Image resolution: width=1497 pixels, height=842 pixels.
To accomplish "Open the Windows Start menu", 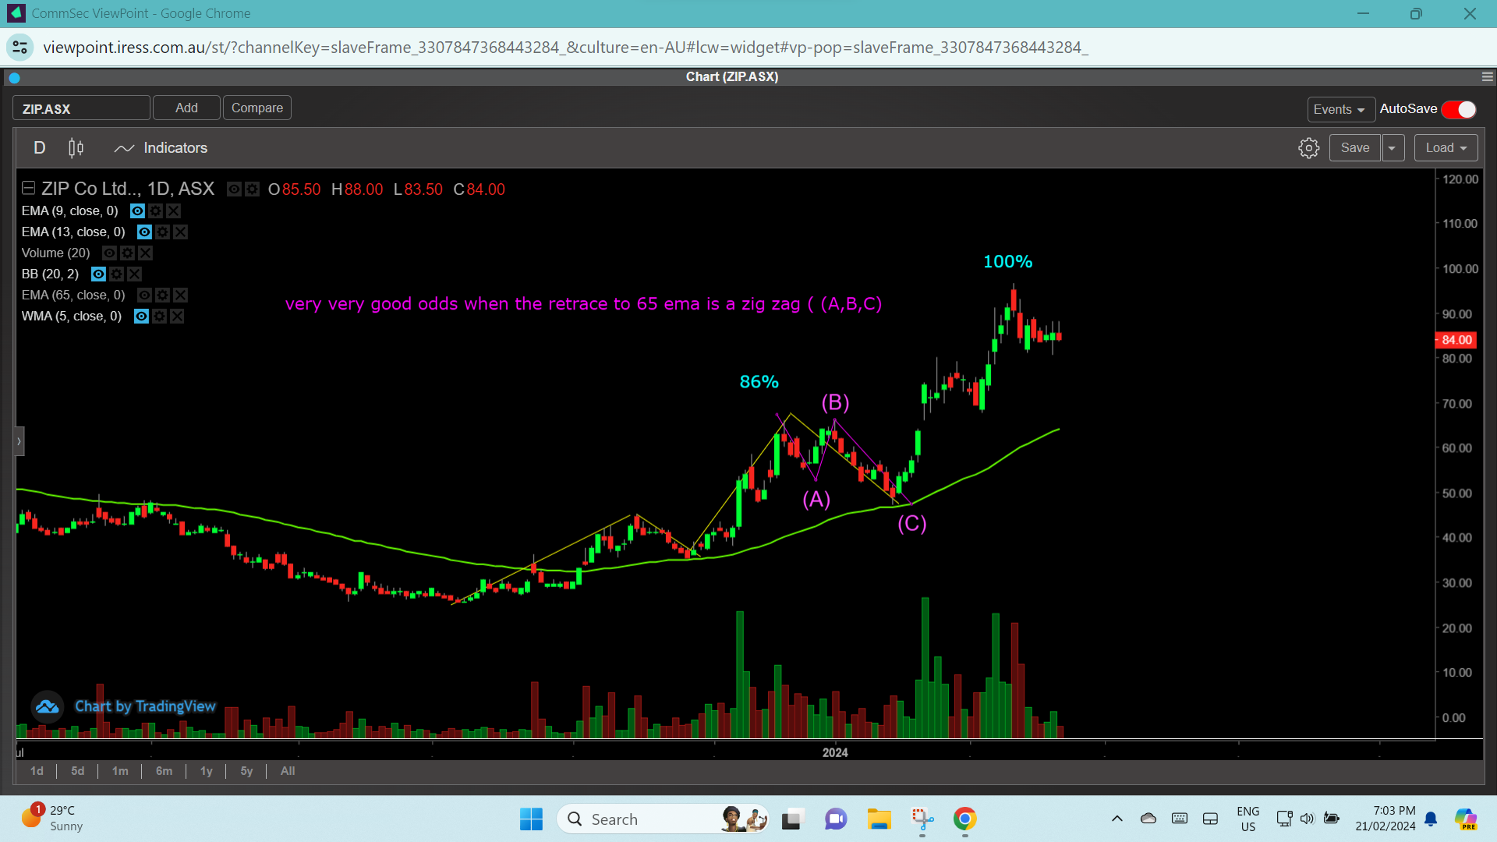I will point(531,819).
